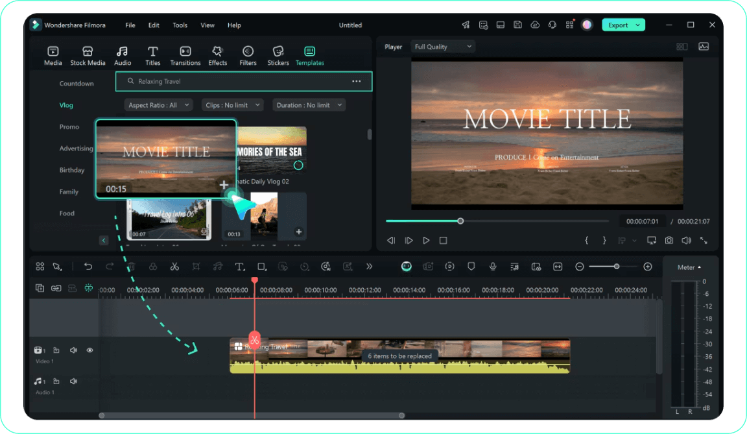Select the Memories of the Sea template thumbnail
747x434 pixels.
(272, 151)
